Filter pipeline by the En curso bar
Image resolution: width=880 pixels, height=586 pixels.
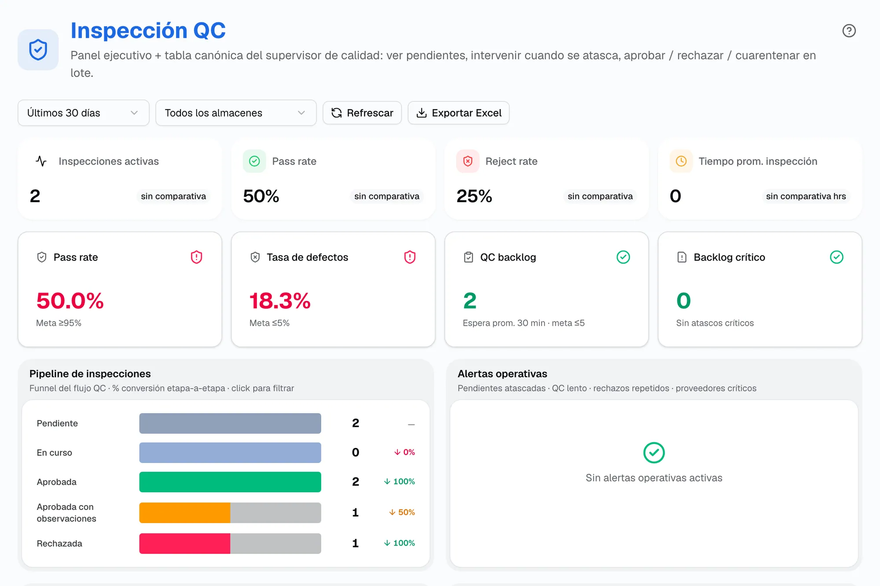click(x=230, y=453)
